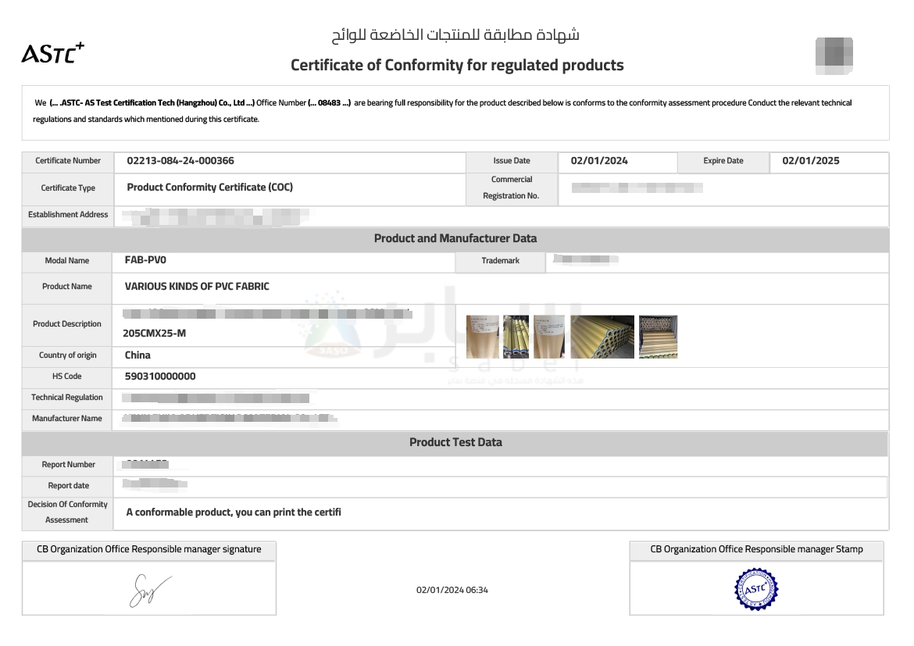Click the timestamp 02/01/2024 06:34

pyautogui.click(x=452, y=590)
